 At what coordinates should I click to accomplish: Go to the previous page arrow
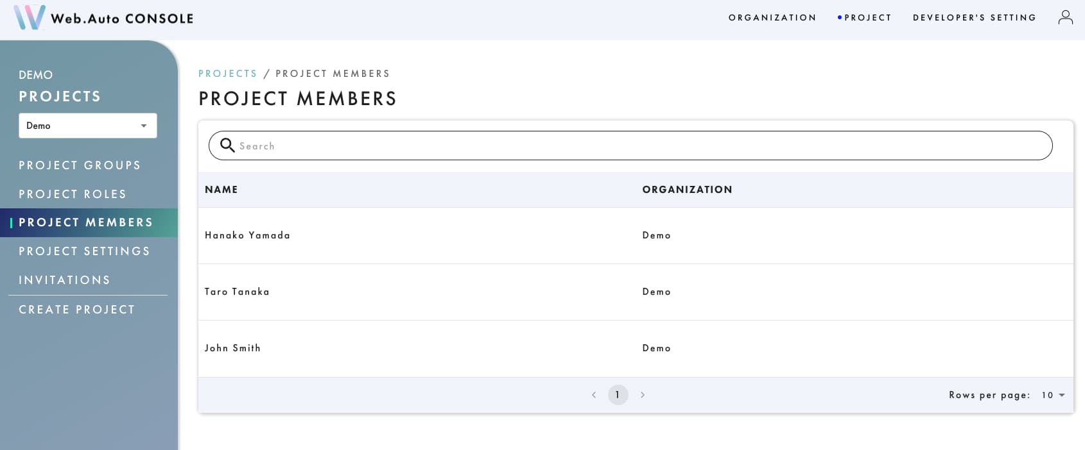tap(594, 395)
